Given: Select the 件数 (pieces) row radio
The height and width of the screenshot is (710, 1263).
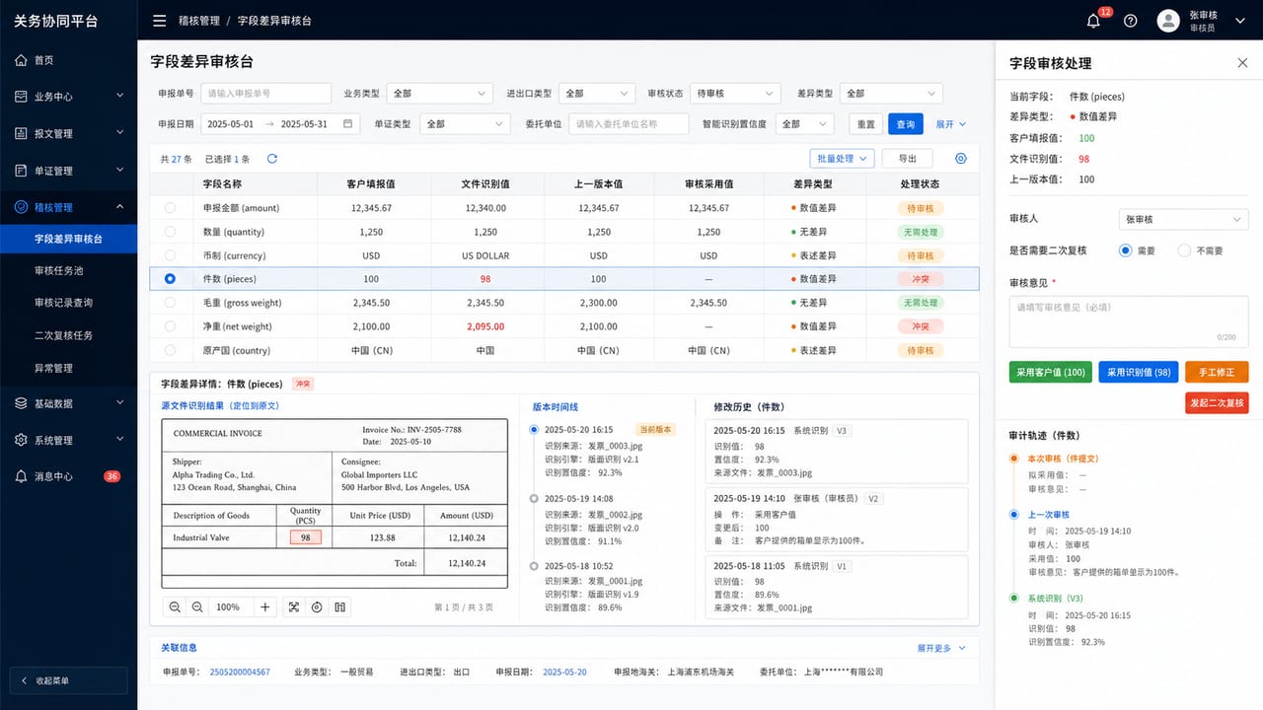Looking at the screenshot, I should point(170,279).
